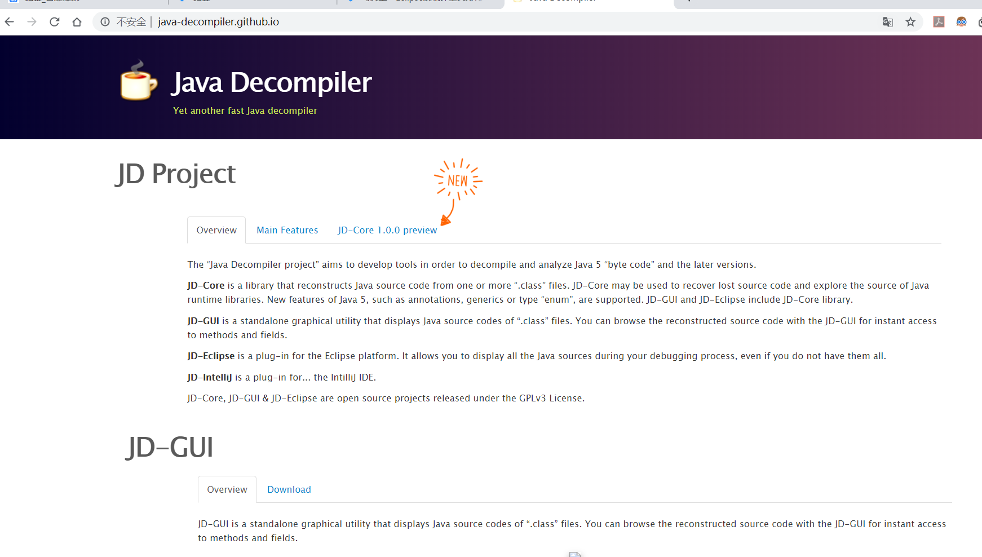Viewport: 982px width, 557px height.
Task: Click the Java Decompiler site title
Action: point(272,82)
